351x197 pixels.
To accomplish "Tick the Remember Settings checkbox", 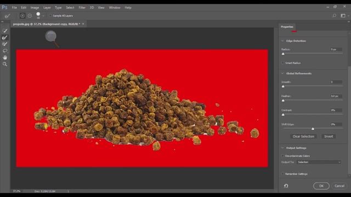I will 283,174.
